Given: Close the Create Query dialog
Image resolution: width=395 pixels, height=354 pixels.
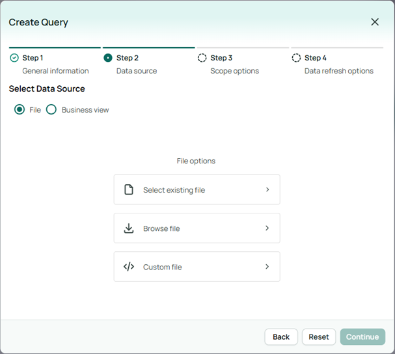Looking at the screenshot, I should click(x=375, y=22).
